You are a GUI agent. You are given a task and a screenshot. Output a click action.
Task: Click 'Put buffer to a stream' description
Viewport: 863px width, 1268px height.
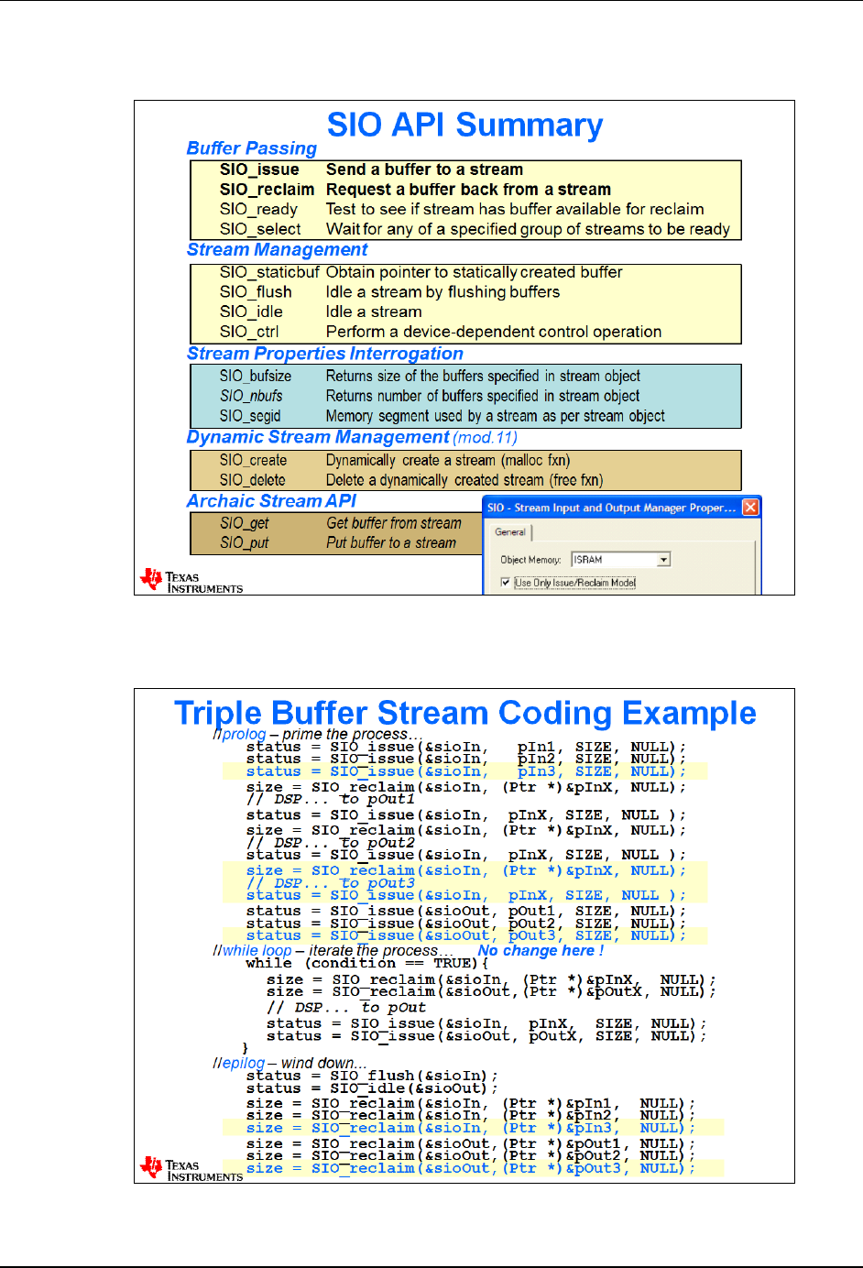[x=391, y=543]
